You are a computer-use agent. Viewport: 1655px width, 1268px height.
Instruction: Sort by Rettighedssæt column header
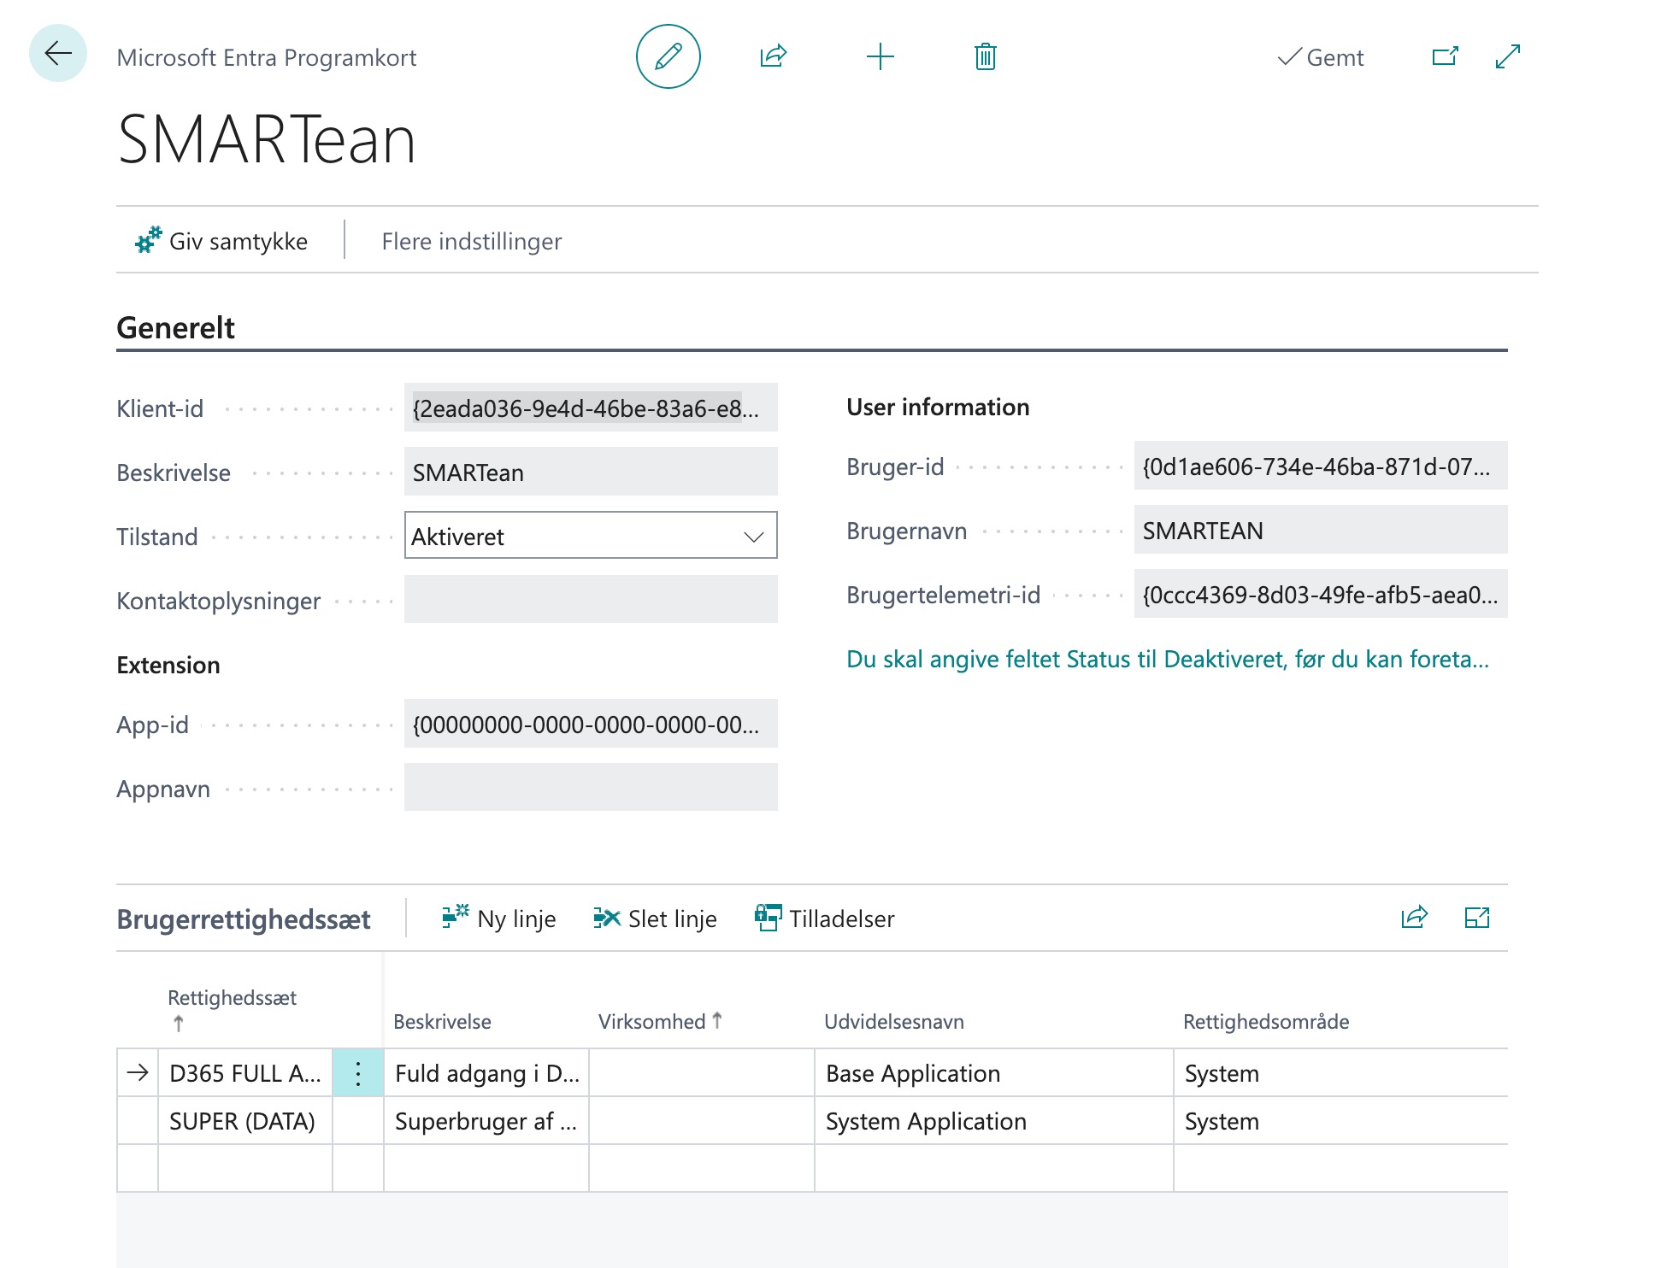pos(232,998)
